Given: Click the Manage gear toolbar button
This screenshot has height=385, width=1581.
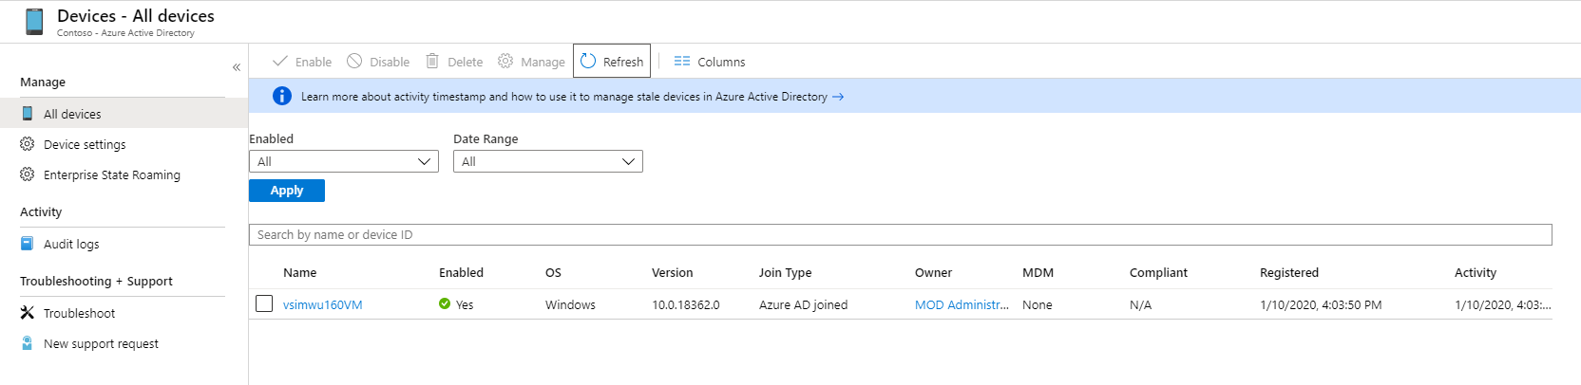Looking at the screenshot, I should [531, 62].
